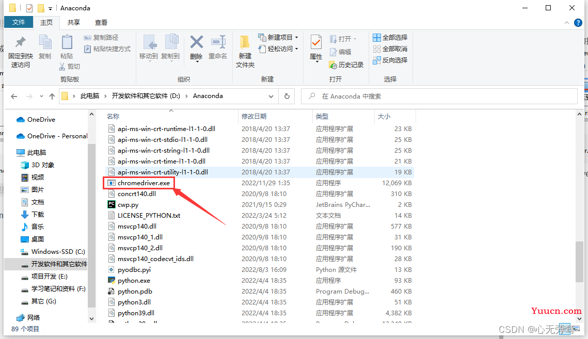Viewport: 588px width, 339px height.
Task: Click the Move to icon
Action: pos(149,42)
